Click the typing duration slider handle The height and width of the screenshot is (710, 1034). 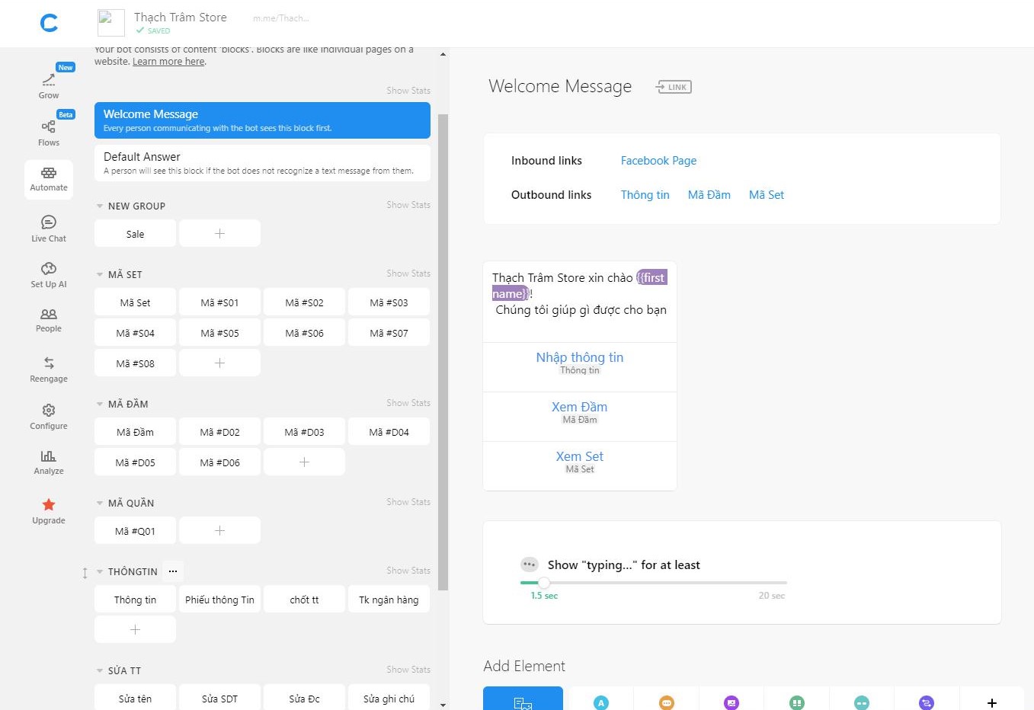[544, 582]
